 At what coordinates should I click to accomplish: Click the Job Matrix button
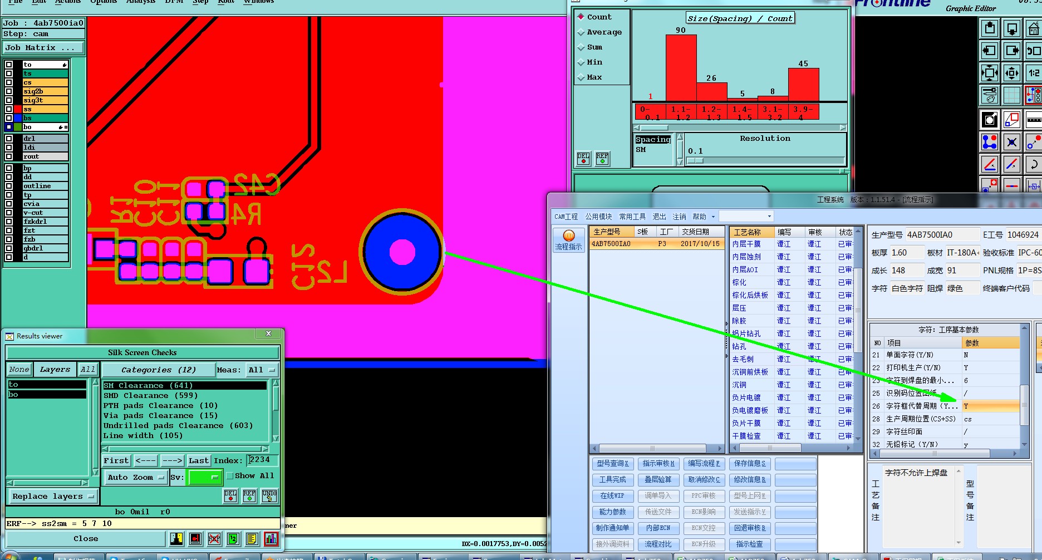[x=43, y=48]
